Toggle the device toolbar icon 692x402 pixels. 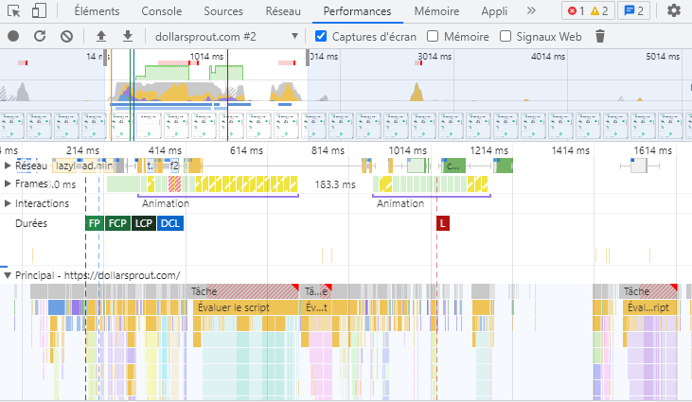[39, 11]
